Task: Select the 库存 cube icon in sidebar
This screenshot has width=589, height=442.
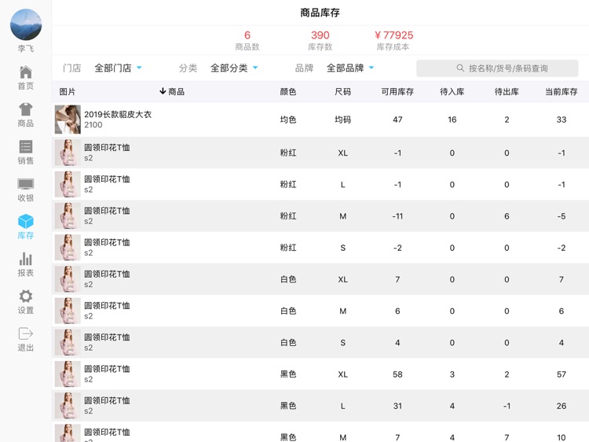Action: (x=26, y=221)
